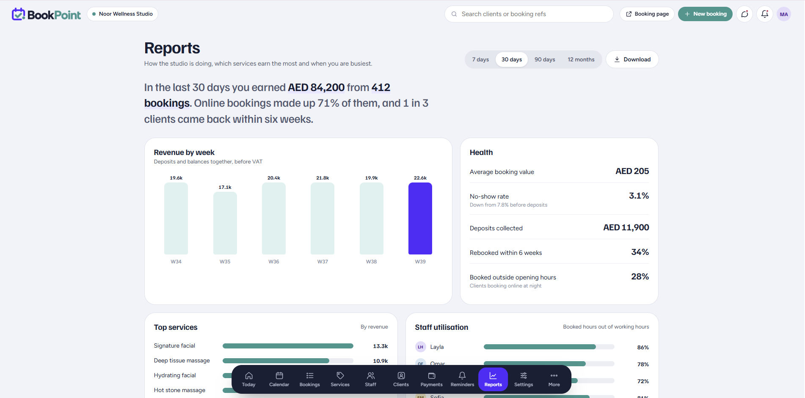Go to Today in the bottom nav

(x=249, y=379)
